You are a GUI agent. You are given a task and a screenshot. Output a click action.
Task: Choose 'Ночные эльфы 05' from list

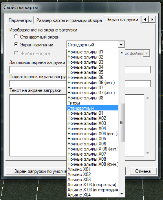[x=93, y=72]
